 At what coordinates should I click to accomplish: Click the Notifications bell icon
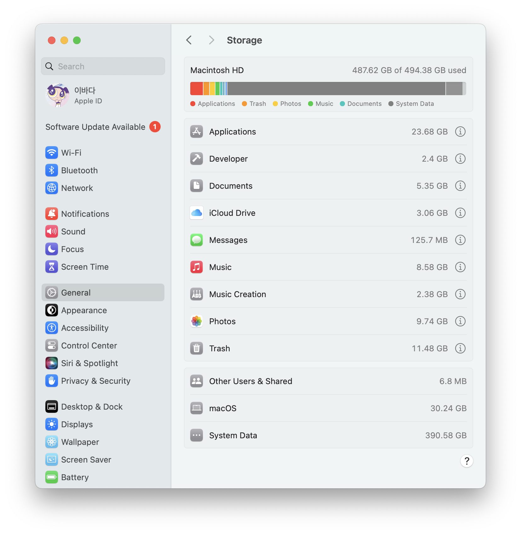pyautogui.click(x=52, y=214)
